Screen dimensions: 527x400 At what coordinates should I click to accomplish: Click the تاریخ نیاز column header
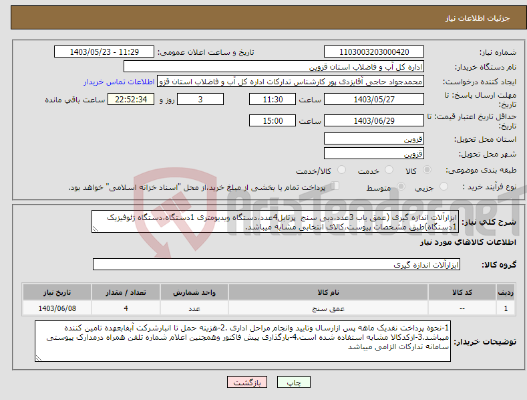[57, 292]
